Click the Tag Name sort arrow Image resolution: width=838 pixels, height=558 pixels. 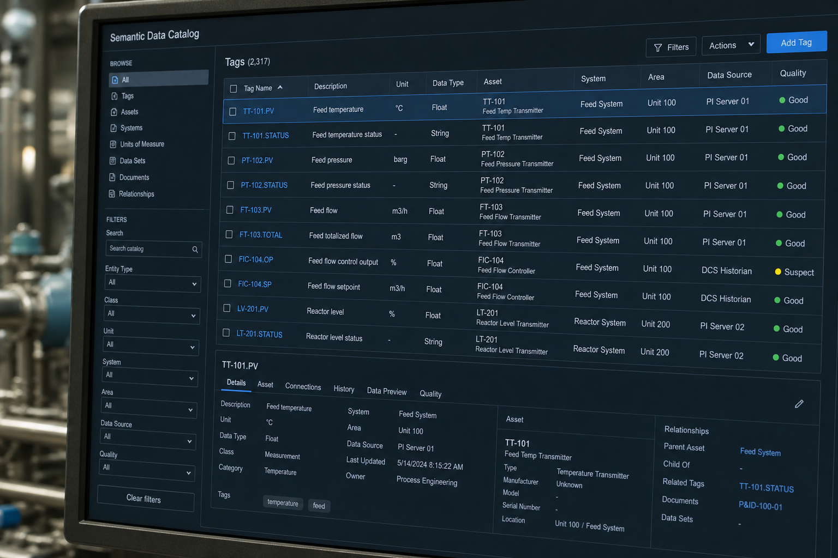coord(280,87)
